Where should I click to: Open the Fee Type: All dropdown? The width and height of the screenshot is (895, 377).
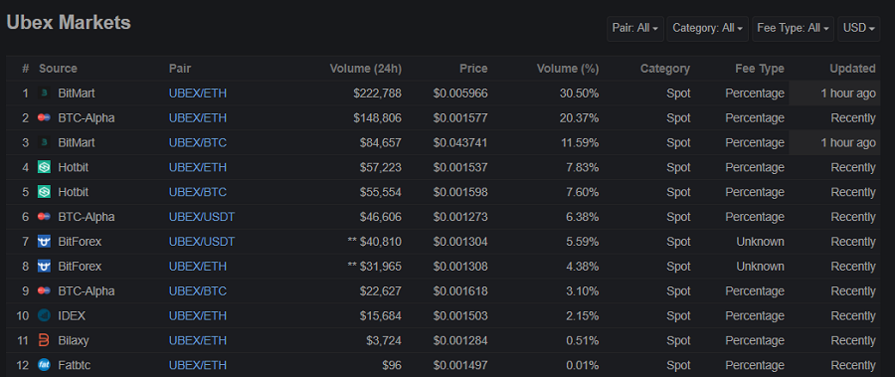point(793,28)
